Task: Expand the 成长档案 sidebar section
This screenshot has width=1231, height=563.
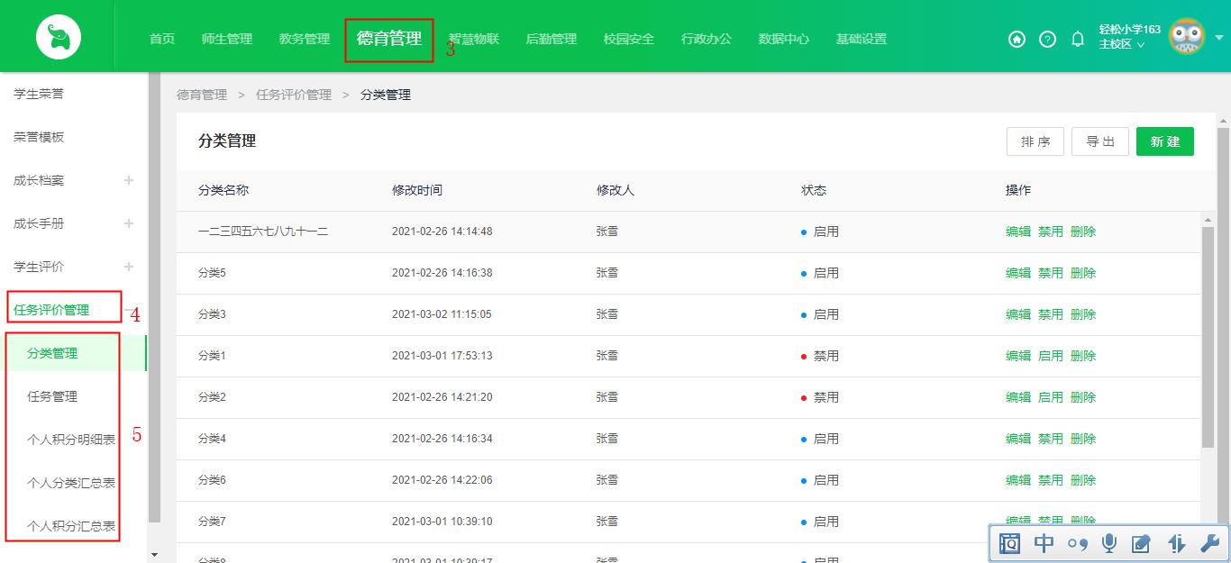Action: click(128, 180)
